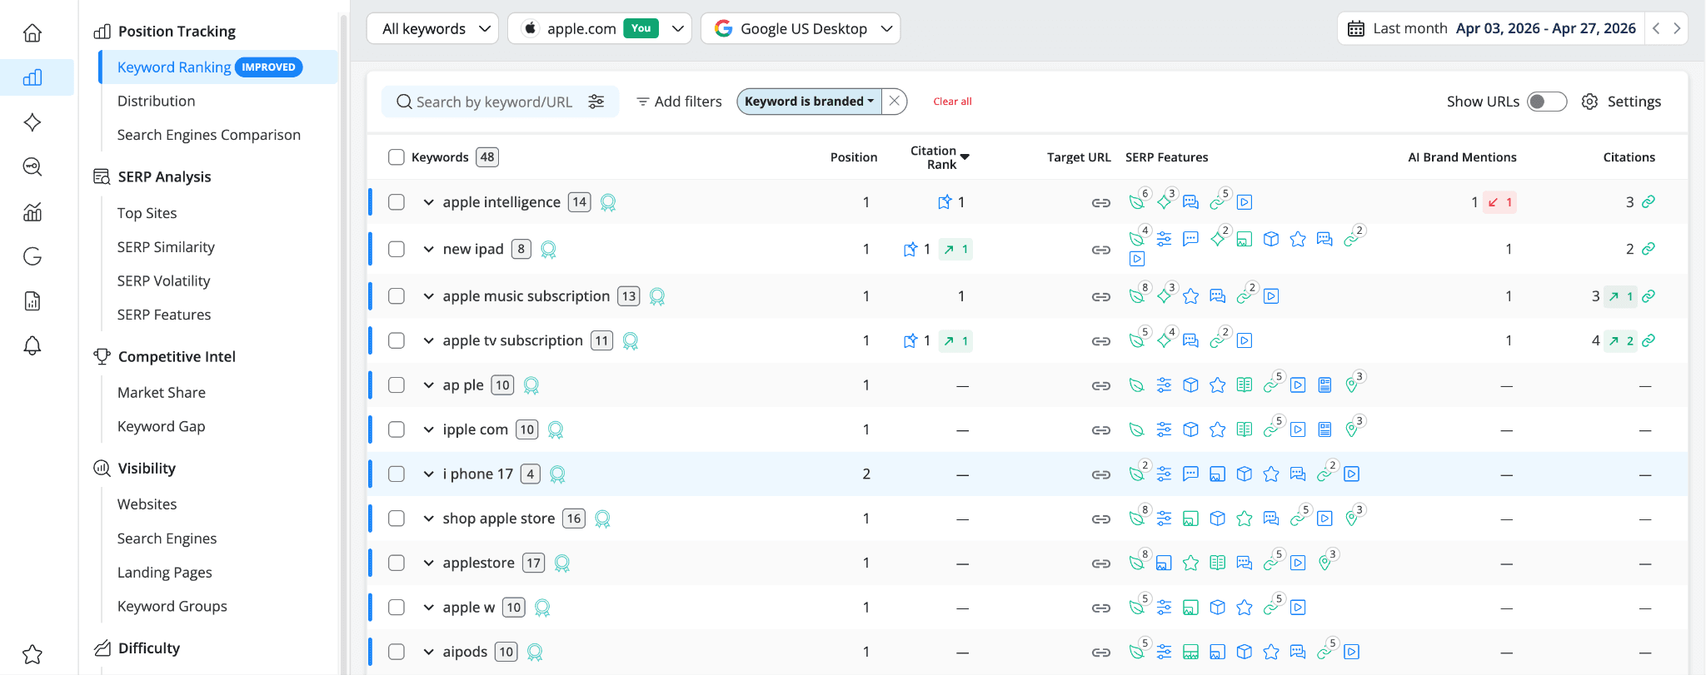Click calendar icon in date range picker
Screen dimensions: 1706x675
tap(1356, 28)
